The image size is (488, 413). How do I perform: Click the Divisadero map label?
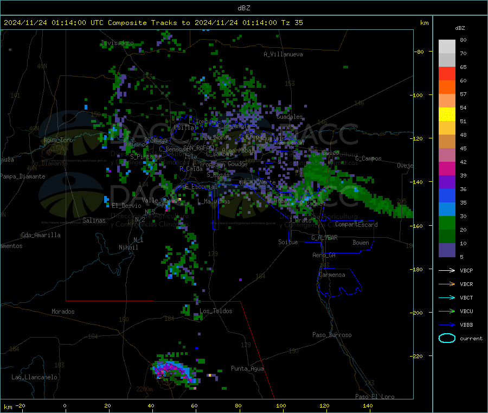117,43
